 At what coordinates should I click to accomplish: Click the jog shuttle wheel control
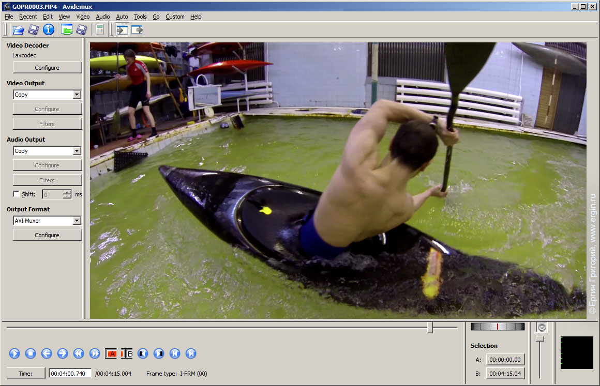pyautogui.click(x=498, y=327)
